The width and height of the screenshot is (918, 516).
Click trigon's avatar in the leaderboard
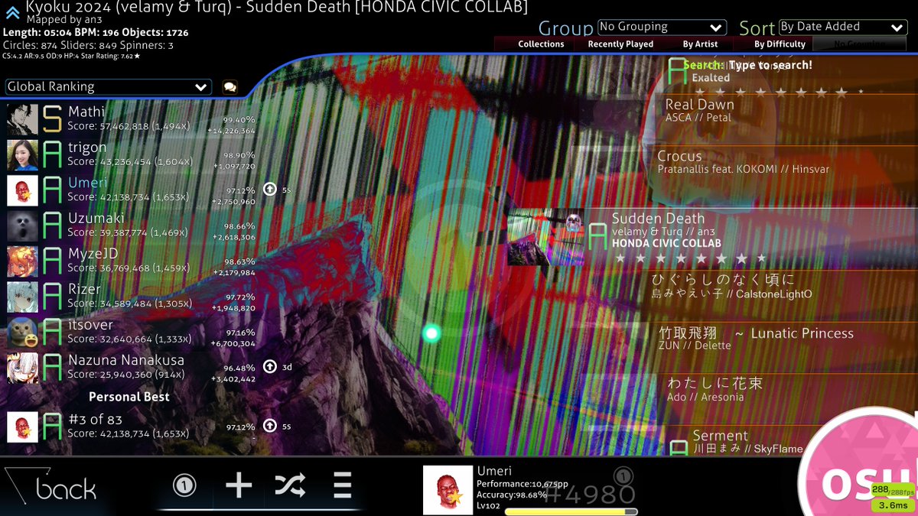click(22, 155)
